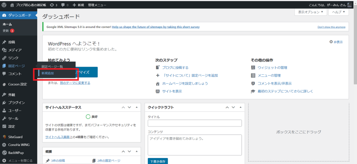Screen dimensions: 357x164
Task: Expand 表示オプション dropdown
Action: [x=311, y=12]
